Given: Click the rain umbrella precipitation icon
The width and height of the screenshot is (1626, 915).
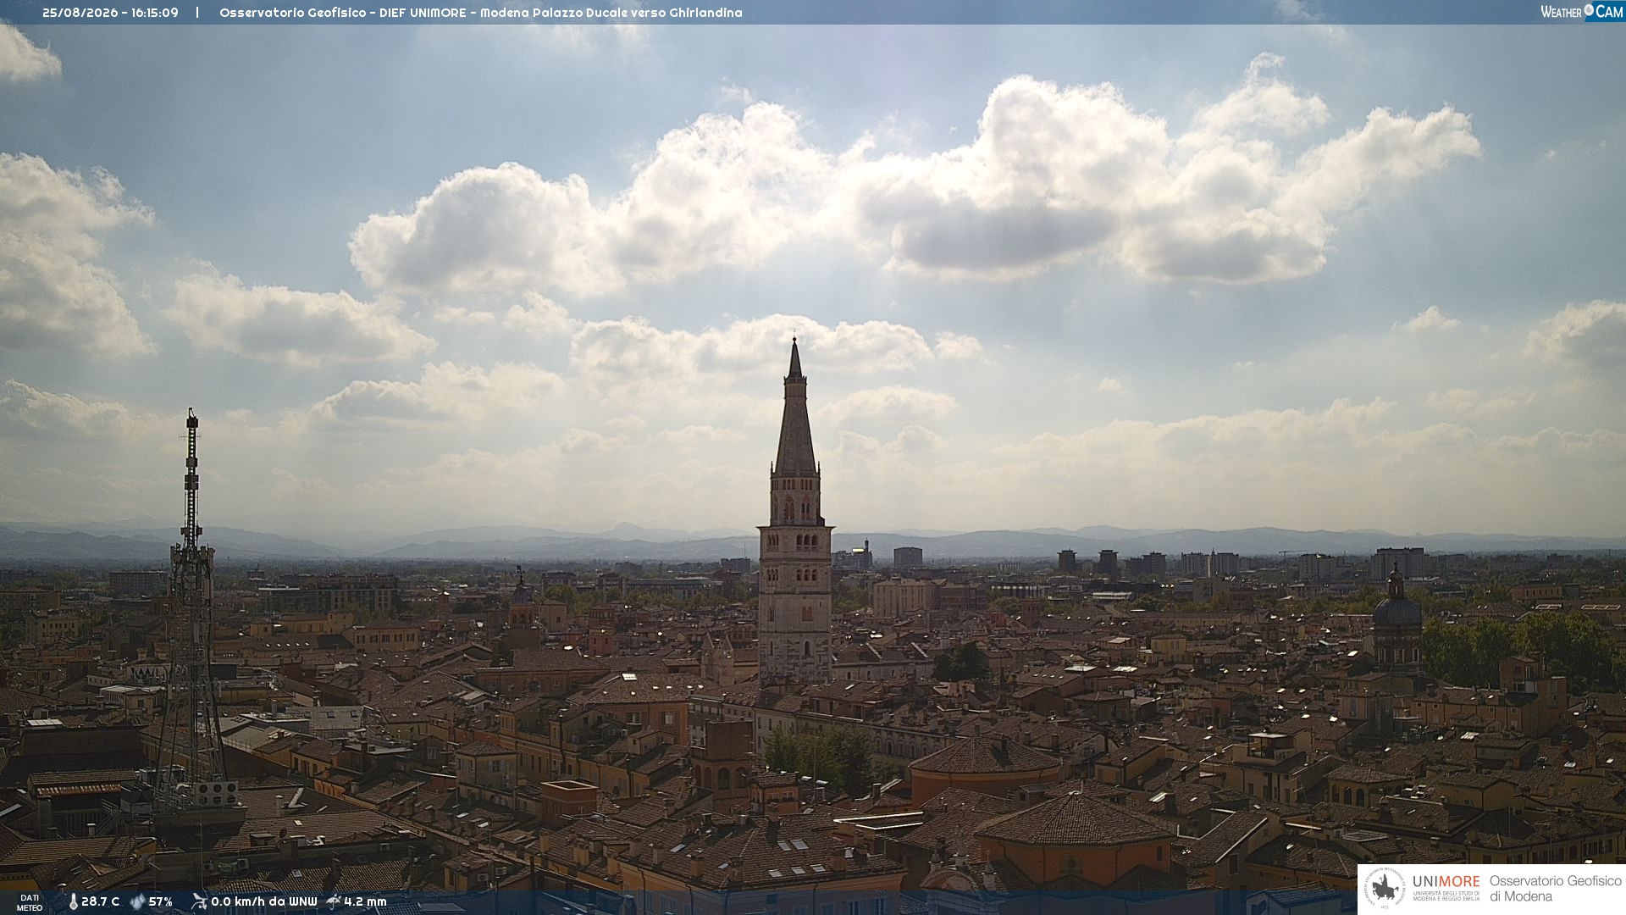Looking at the screenshot, I should click(334, 901).
